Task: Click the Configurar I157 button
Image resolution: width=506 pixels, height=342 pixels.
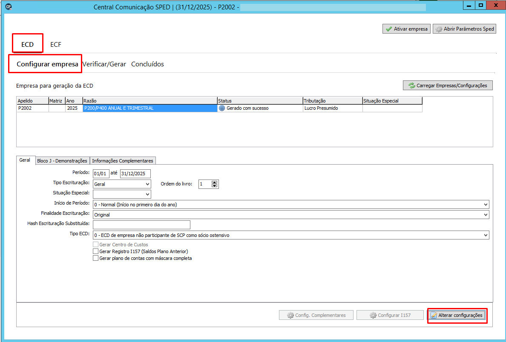Action: [390, 315]
